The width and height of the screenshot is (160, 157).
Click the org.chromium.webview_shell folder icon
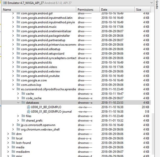point(18,129)
